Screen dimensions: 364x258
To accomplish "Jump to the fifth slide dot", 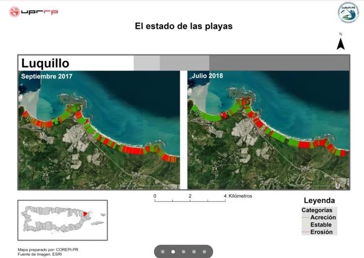I will coord(205,252).
